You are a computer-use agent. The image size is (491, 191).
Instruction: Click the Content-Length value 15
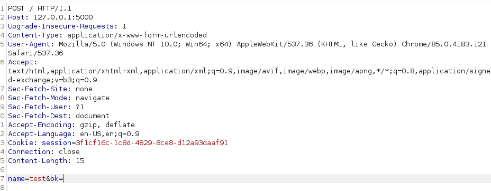click(80, 161)
